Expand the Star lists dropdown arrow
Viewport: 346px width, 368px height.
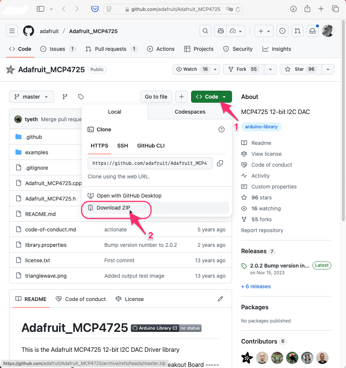[x=328, y=69]
